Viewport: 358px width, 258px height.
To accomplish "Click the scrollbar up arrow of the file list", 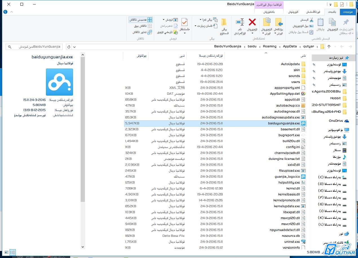I will point(83,55).
